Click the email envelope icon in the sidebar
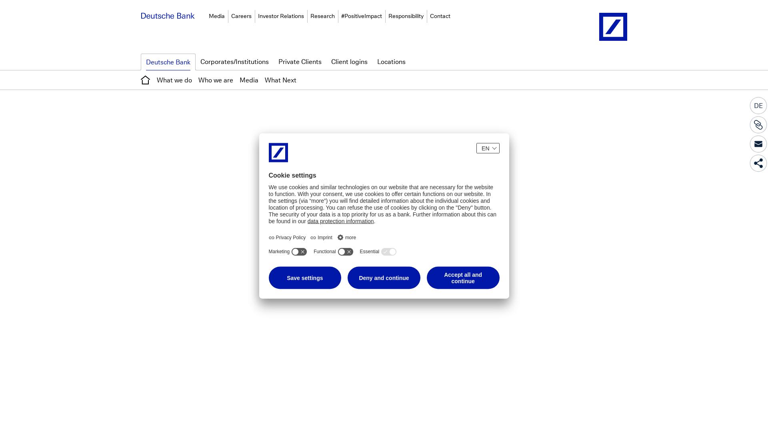The height and width of the screenshot is (432, 768). 758,144
